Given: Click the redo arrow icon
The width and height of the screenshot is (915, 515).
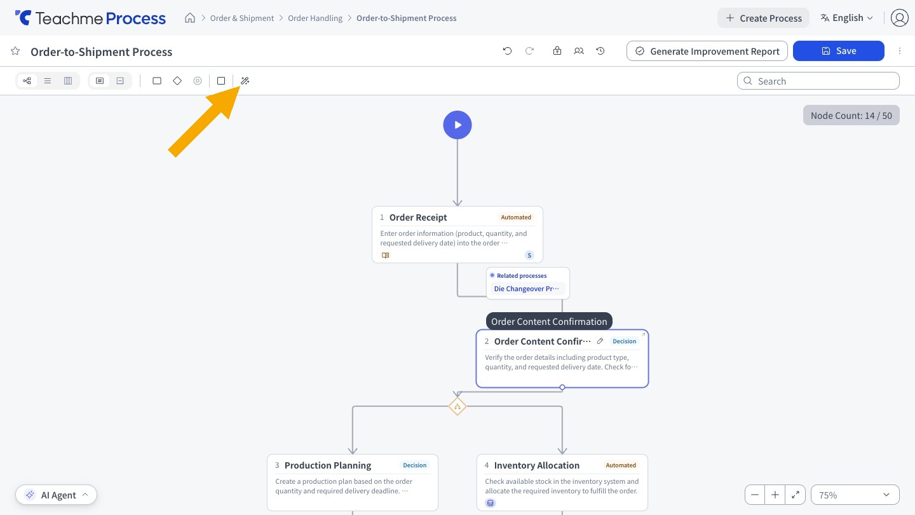Looking at the screenshot, I should tap(529, 51).
